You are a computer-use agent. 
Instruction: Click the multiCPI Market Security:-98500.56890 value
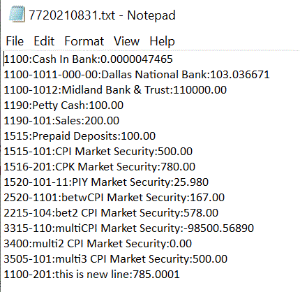[218, 228]
